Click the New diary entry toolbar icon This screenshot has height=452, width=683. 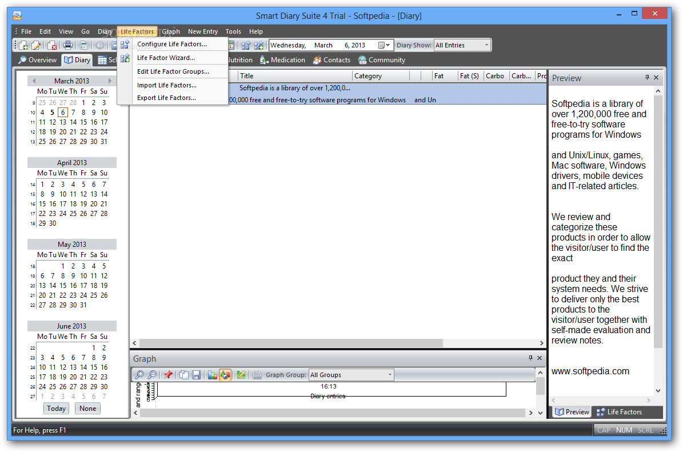point(23,45)
